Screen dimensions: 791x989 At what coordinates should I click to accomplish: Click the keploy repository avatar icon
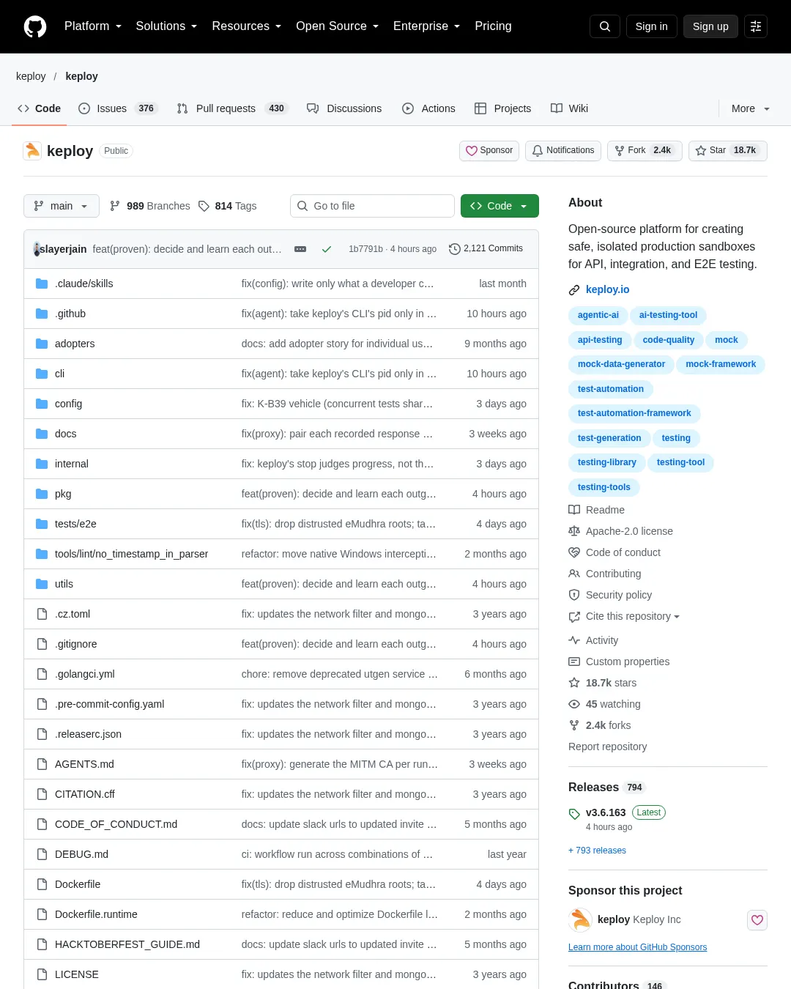coord(32,151)
